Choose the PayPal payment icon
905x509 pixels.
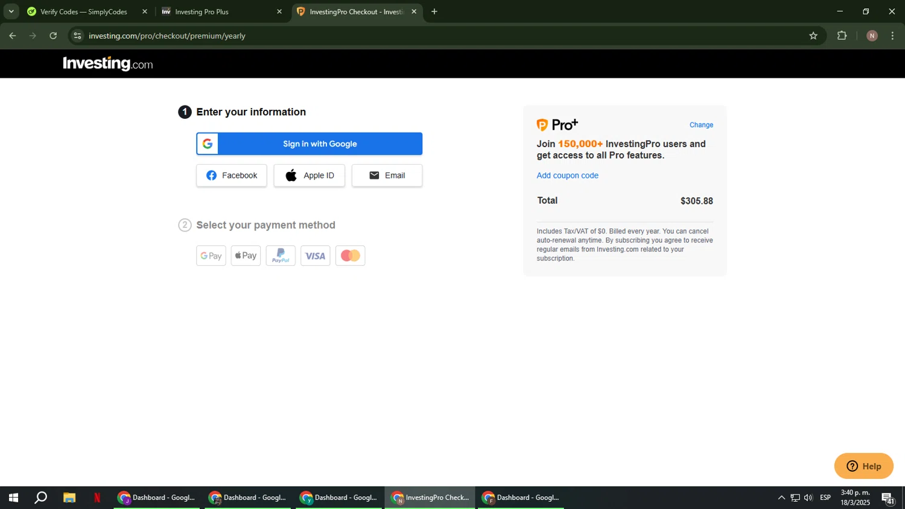281,256
